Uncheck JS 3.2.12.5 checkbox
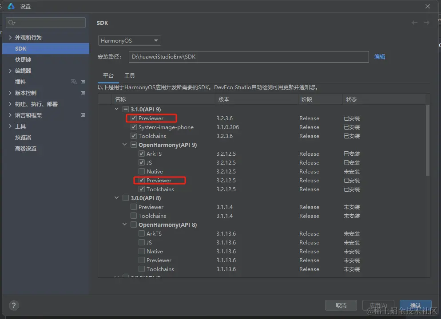 tap(142, 162)
